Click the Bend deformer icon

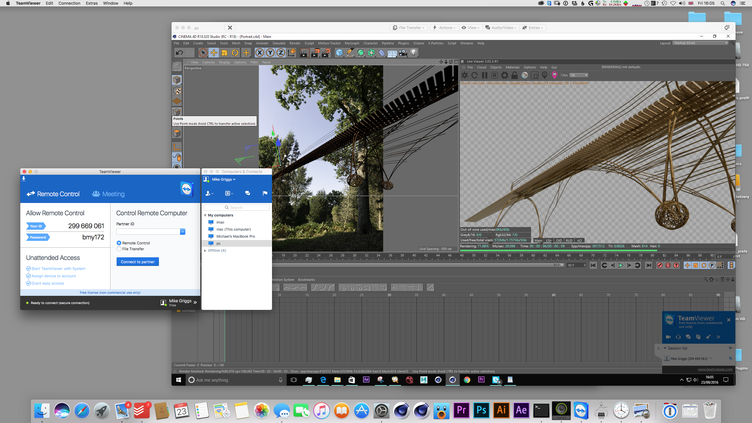tap(382, 53)
